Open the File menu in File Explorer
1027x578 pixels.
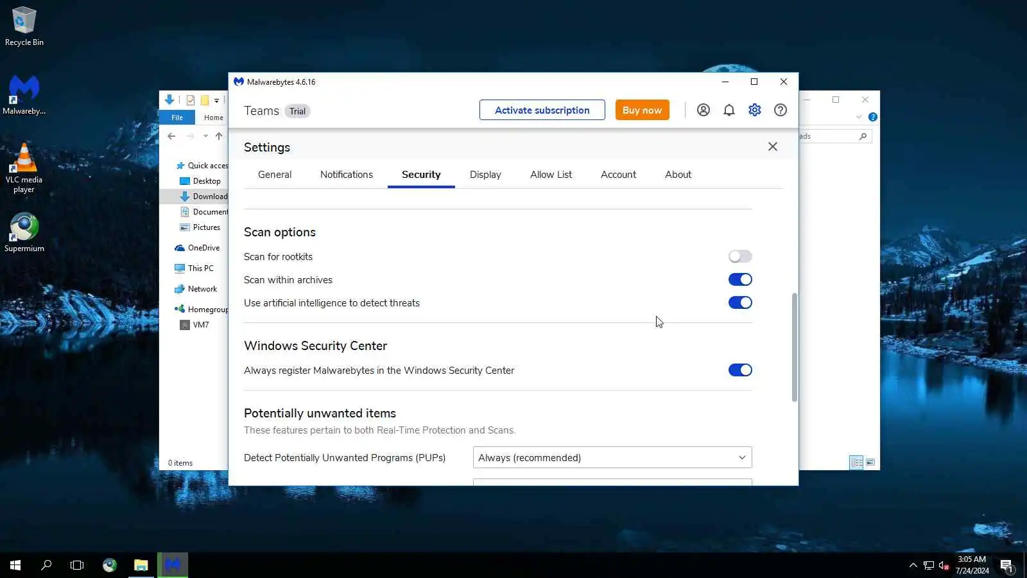point(177,118)
